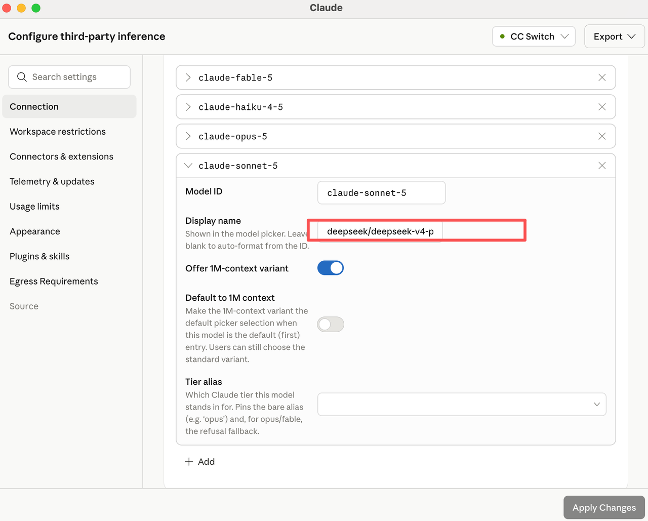This screenshot has height=521, width=648.
Task: Click the claude-opus-5 row title
Action: (x=233, y=136)
